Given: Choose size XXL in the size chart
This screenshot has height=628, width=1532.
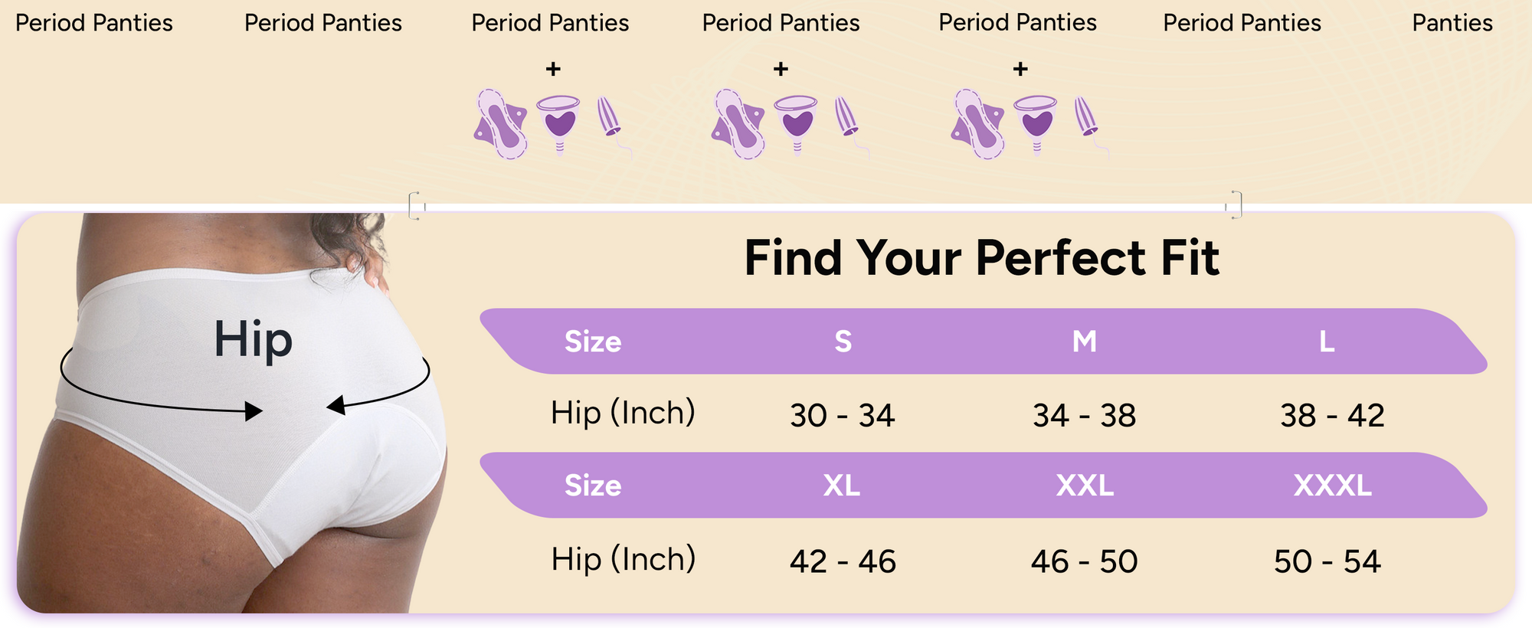Looking at the screenshot, I should 1085,486.
